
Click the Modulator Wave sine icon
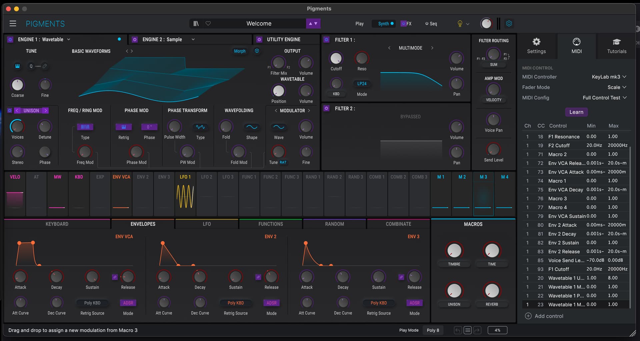pyautogui.click(x=279, y=127)
